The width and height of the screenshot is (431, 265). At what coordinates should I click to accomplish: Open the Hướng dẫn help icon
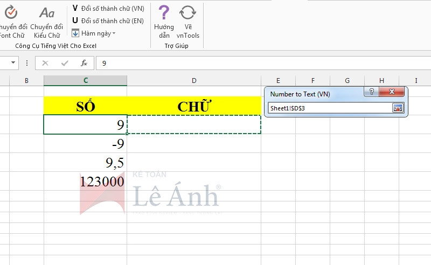click(x=164, y=12)
